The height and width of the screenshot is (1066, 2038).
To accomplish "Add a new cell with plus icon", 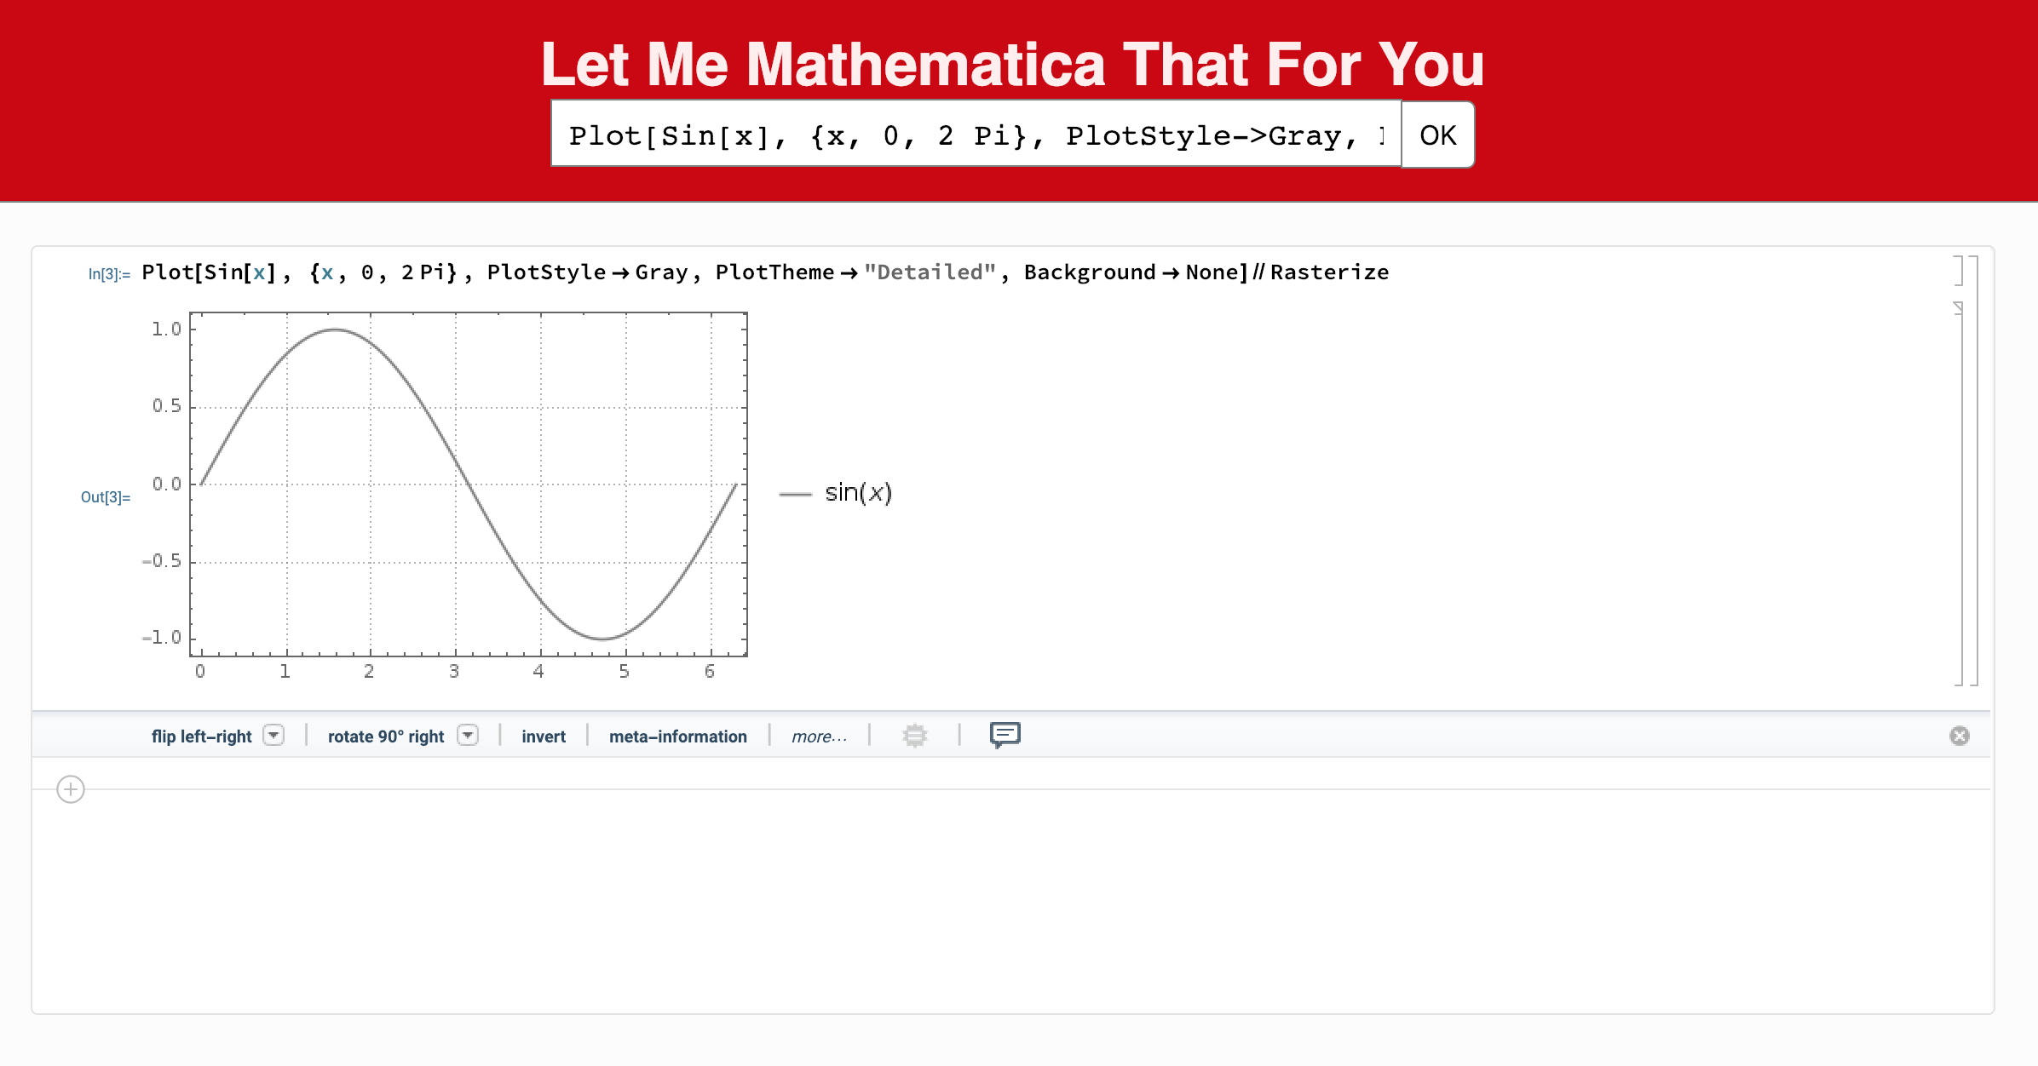I will coord(71,789).
